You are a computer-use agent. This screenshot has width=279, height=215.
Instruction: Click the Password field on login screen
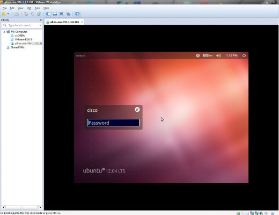click(113, 123)
